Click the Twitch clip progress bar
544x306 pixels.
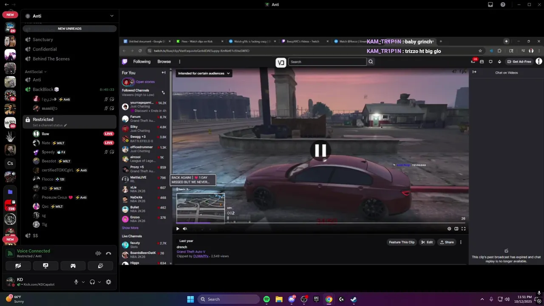click(320, 223)
